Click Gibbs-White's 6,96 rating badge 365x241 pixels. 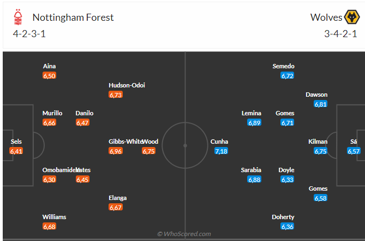(116, 151)
